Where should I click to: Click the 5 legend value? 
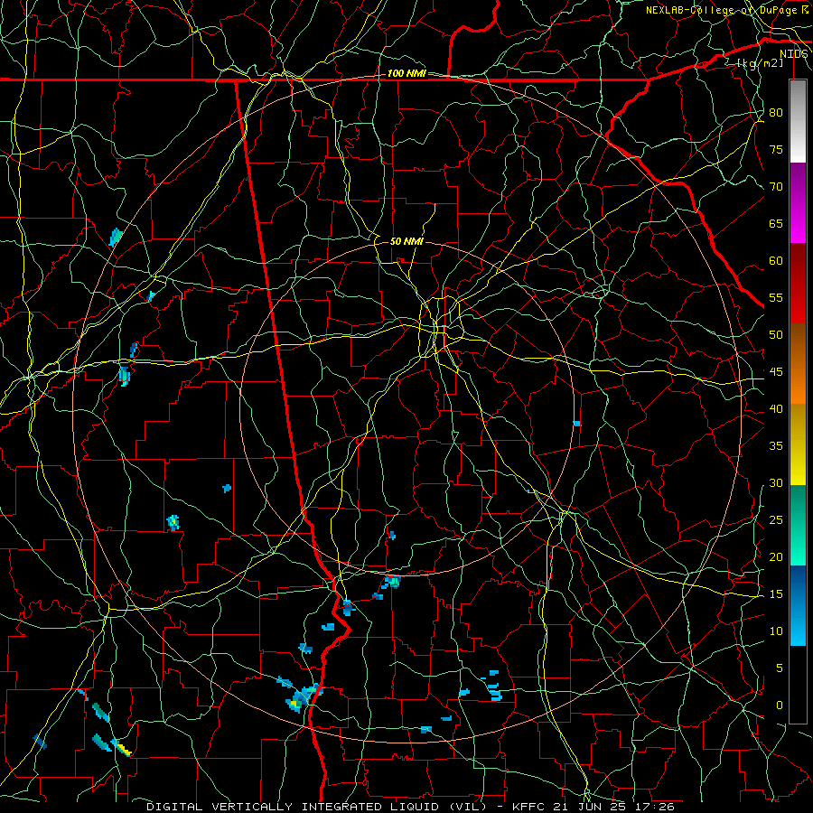[780, 668]
